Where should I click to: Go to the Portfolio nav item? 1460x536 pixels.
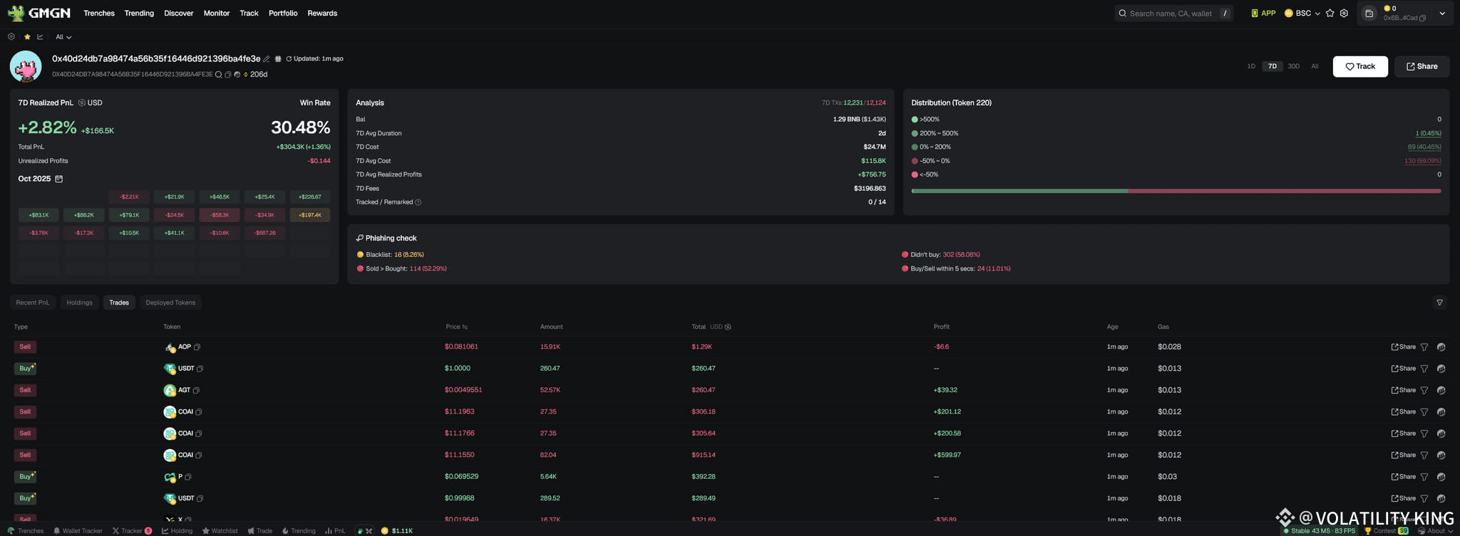pos(283,13)
